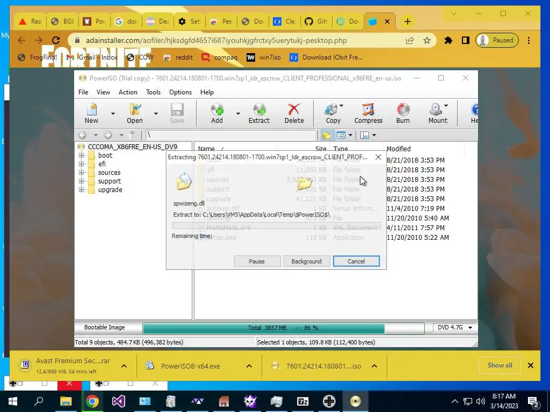Image resolution: width=550 pixels, height=412 pixels.
Task: Close the Chrome downloads bar
Action: 530,365
